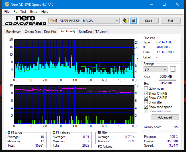Open the drive options icon

125,21
